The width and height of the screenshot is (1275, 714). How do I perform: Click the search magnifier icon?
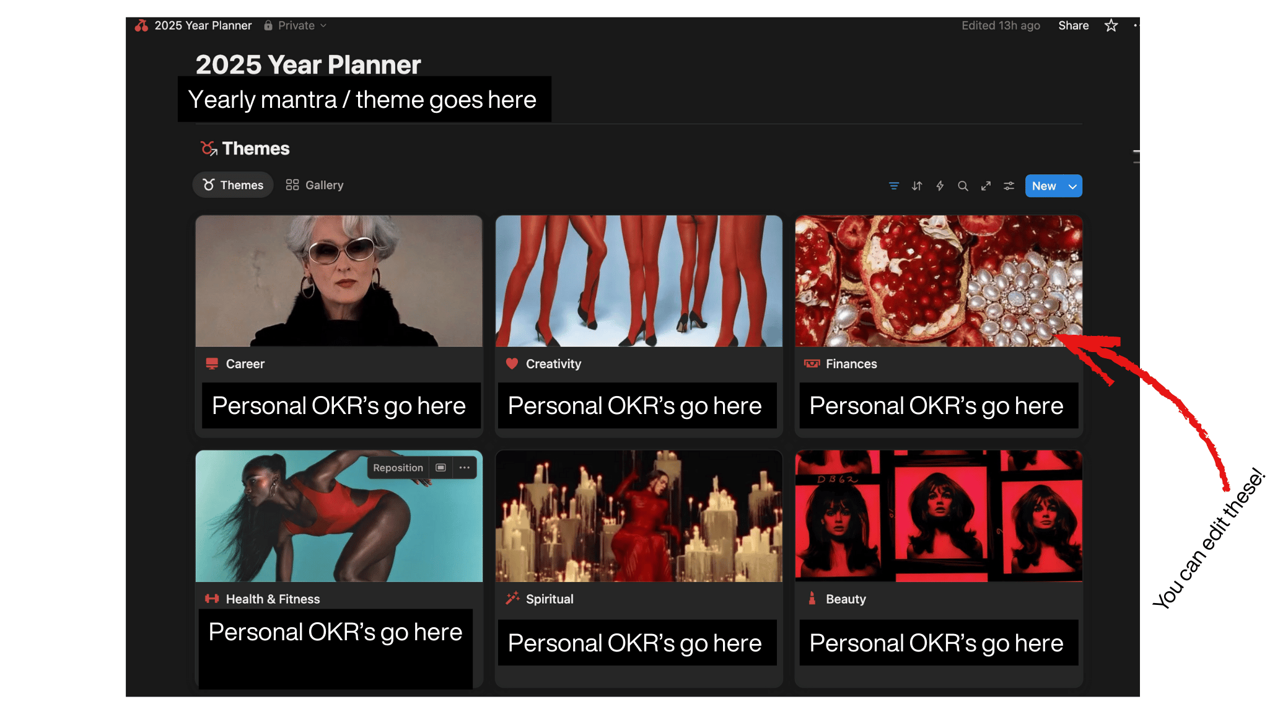pos(963,186)
